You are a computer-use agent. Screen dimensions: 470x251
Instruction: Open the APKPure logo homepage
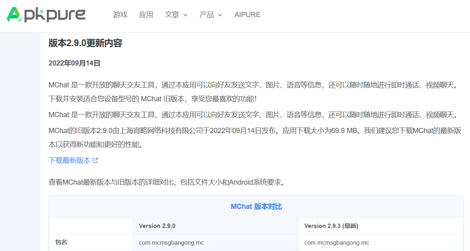[x=46, y=15]
